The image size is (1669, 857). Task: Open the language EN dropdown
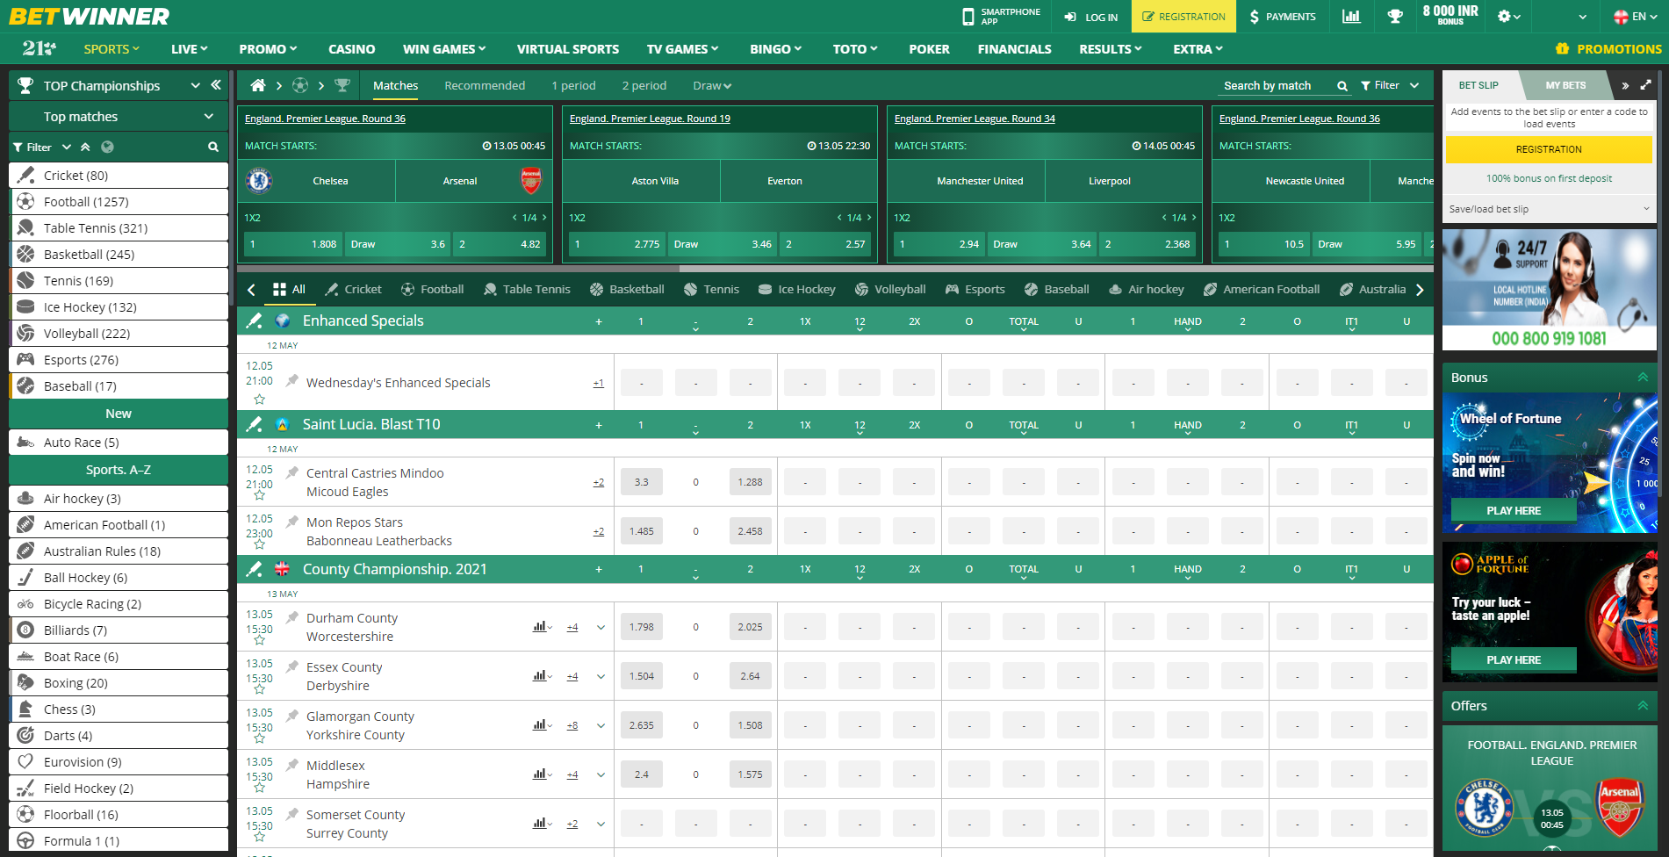[1637, 17]
